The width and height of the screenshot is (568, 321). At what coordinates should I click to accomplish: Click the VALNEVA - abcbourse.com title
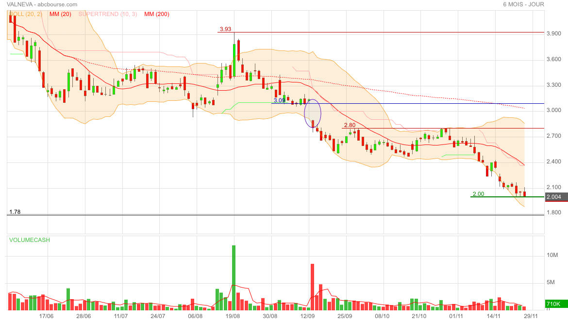[x=42, y=4]
